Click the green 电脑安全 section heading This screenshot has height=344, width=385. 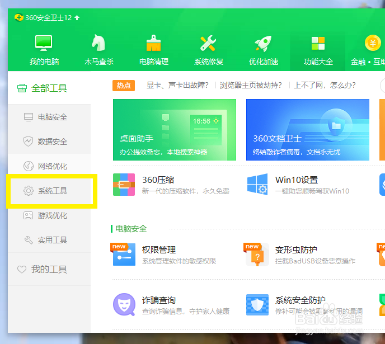[131, 229]
